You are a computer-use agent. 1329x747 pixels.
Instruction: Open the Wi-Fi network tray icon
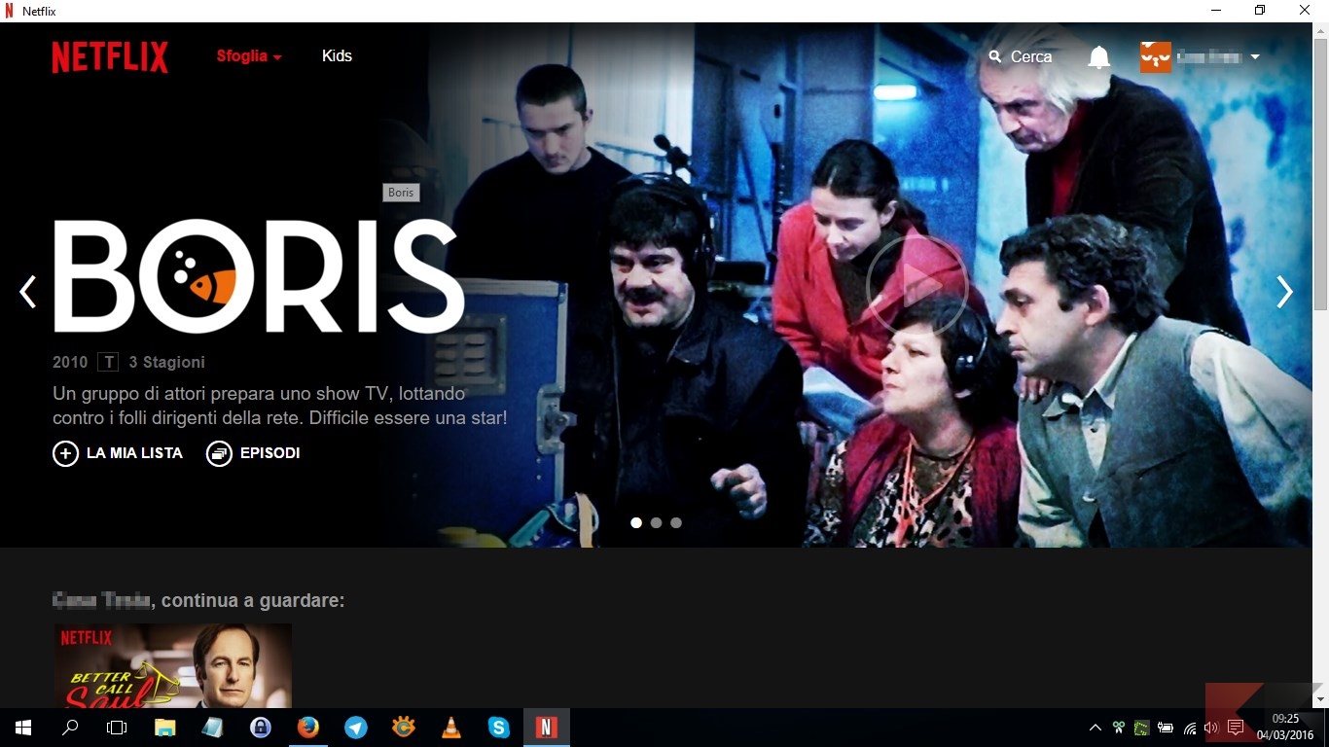click(x=1189, y=728)
